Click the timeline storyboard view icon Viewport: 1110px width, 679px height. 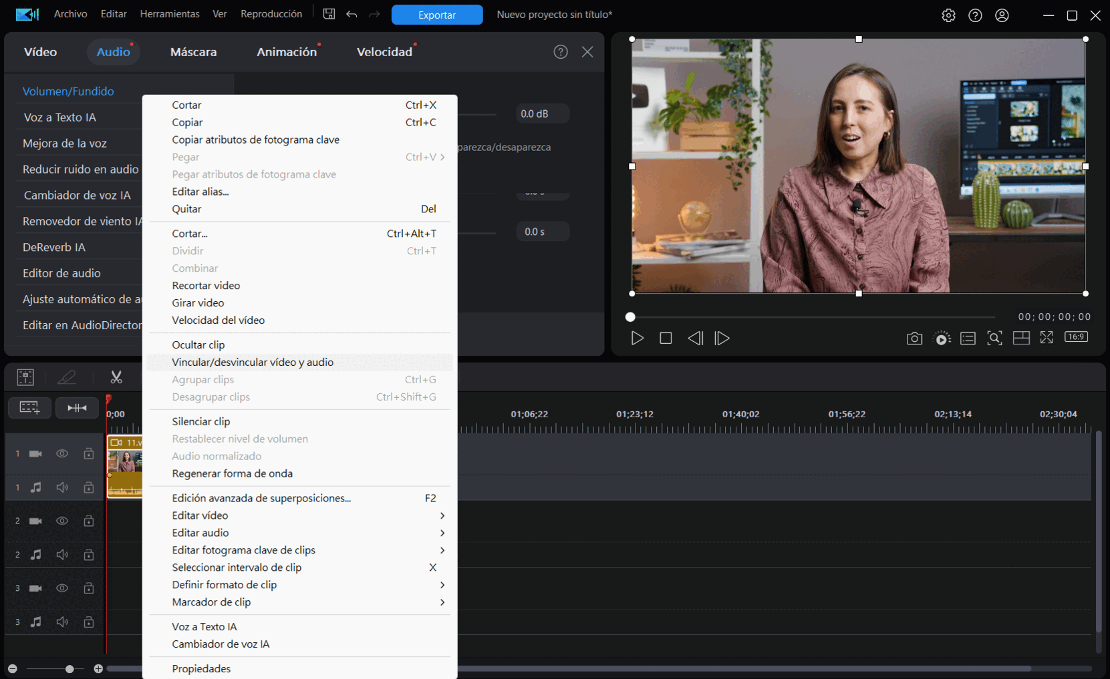pyautogui.click(x=25, y=377)
